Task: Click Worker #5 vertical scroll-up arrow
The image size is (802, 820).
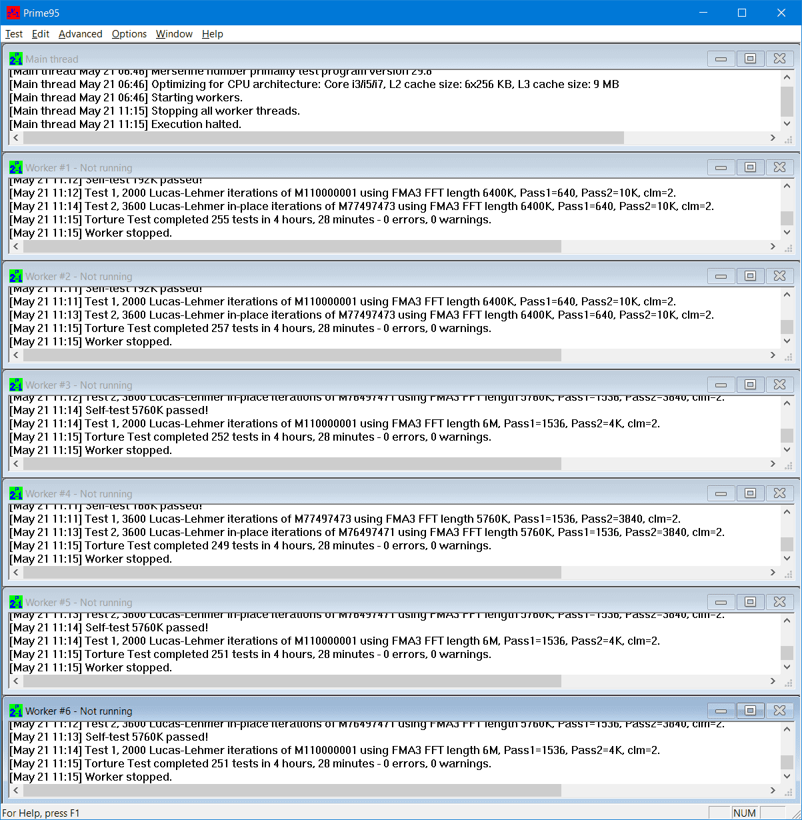Action: pyautogui.click(x=787, y=620)
